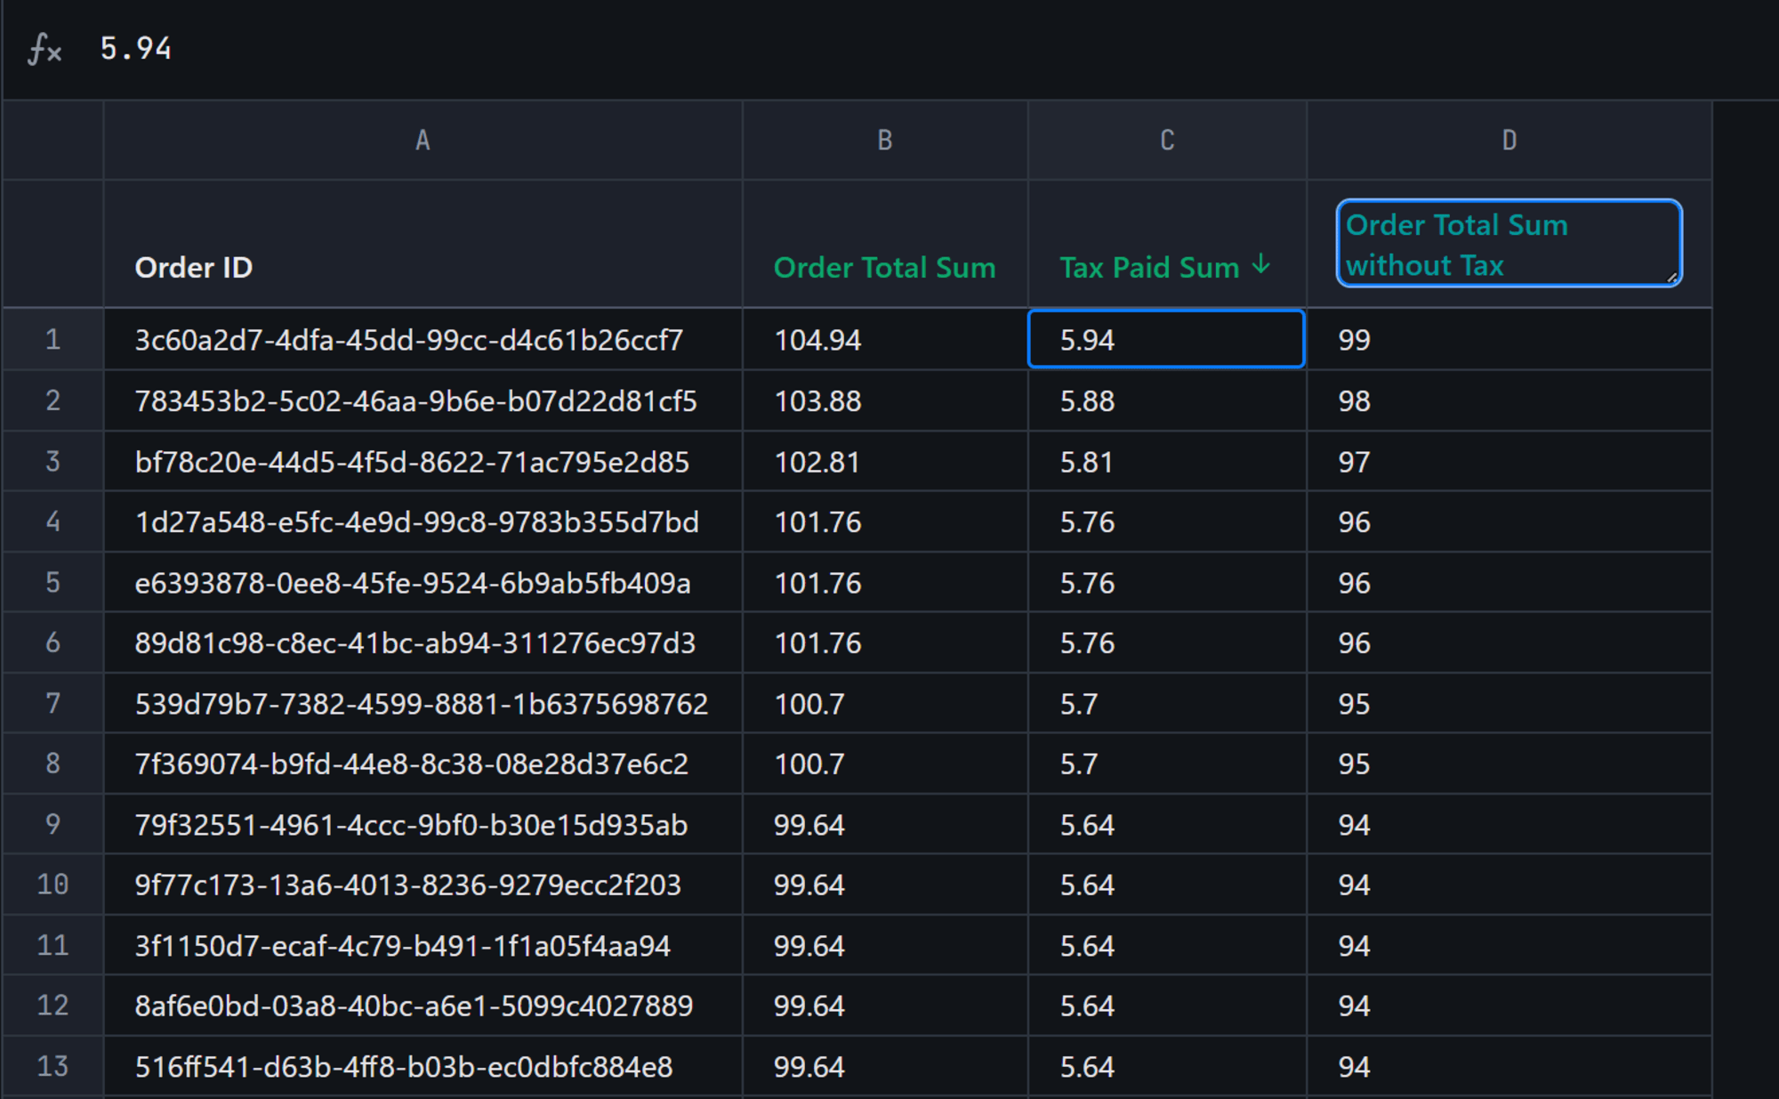The image size is (1779, 1099).
Task: Select column D header
Action: tap(1509, 140)
